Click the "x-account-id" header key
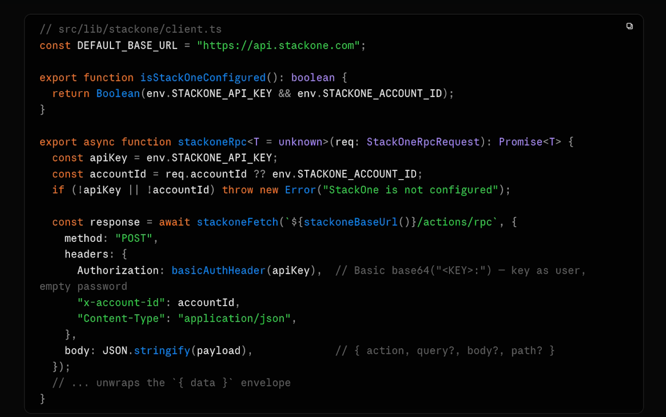 point(121,303)
